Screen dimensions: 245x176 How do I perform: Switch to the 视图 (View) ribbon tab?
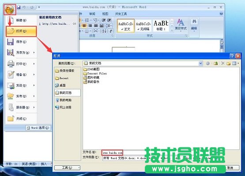(105, 14)
